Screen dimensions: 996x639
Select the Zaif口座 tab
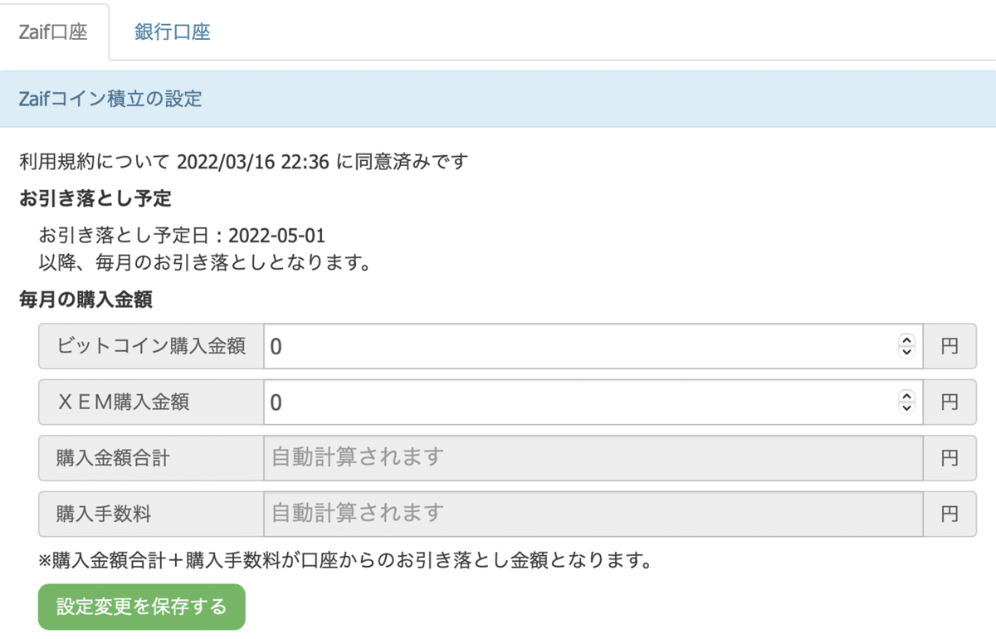[x=53, y=33]
